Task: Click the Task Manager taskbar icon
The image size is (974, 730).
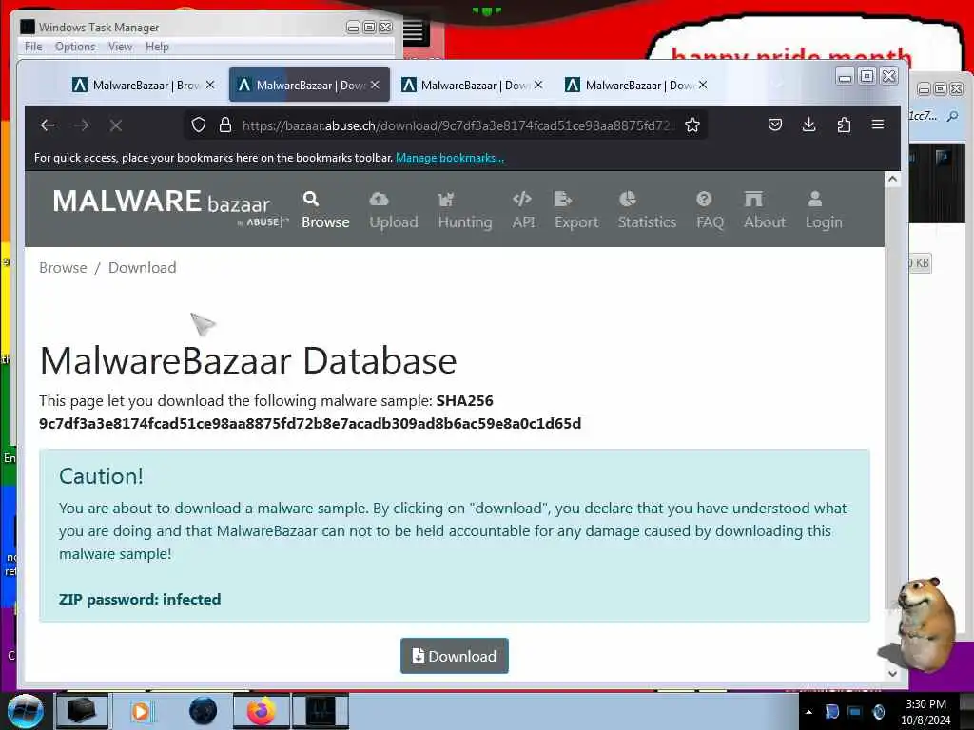Action: [x=321, y=711]
